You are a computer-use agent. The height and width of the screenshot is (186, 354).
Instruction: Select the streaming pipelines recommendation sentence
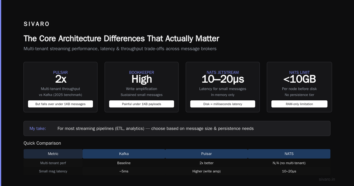coord(155,128)
